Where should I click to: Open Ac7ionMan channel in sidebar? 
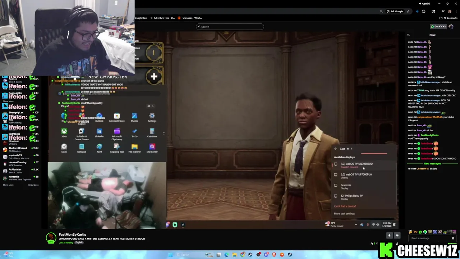pyautogui.click(x=21, y=171)
